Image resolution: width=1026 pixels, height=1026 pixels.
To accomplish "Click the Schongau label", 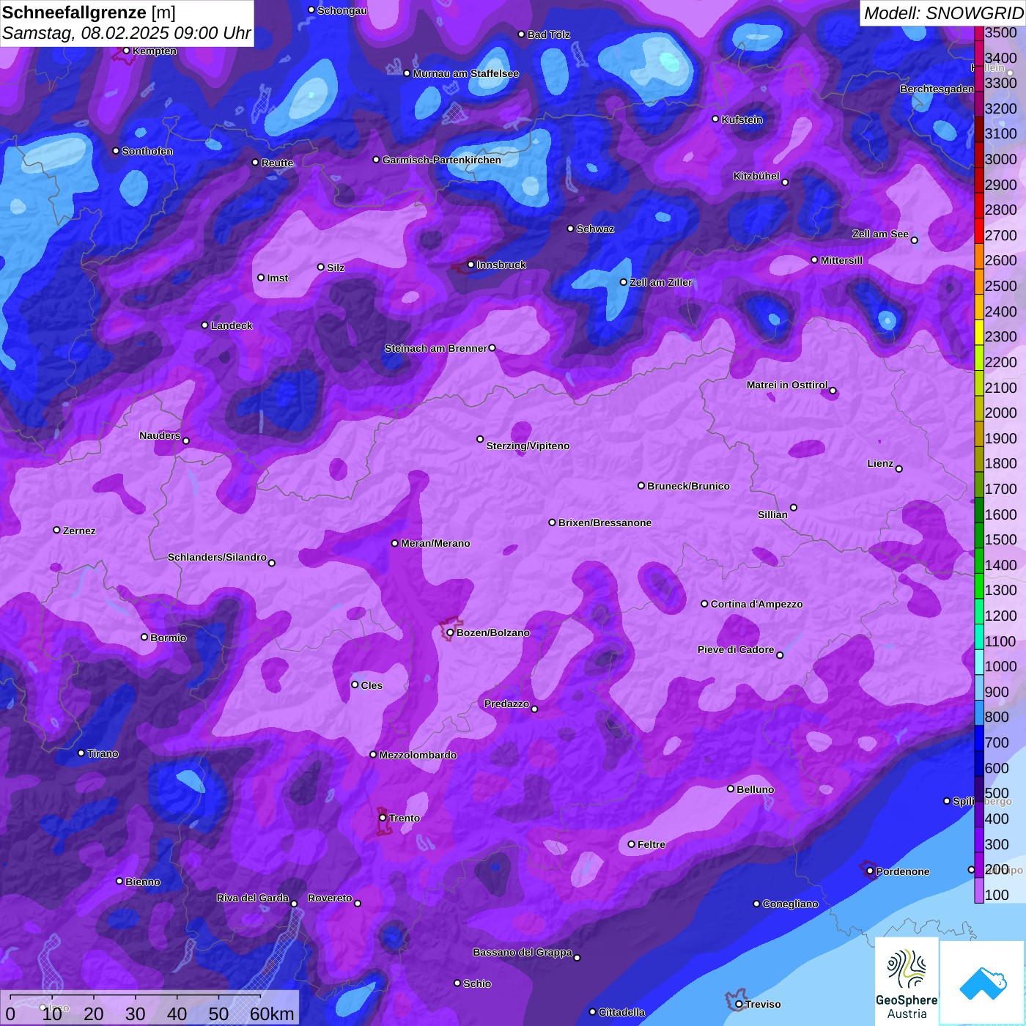I will 342,10.
